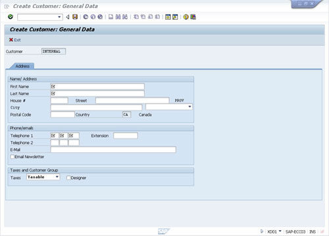329x236 pixels.
Task: Click the Print toolbar icon
Action: tap(111, 17)
